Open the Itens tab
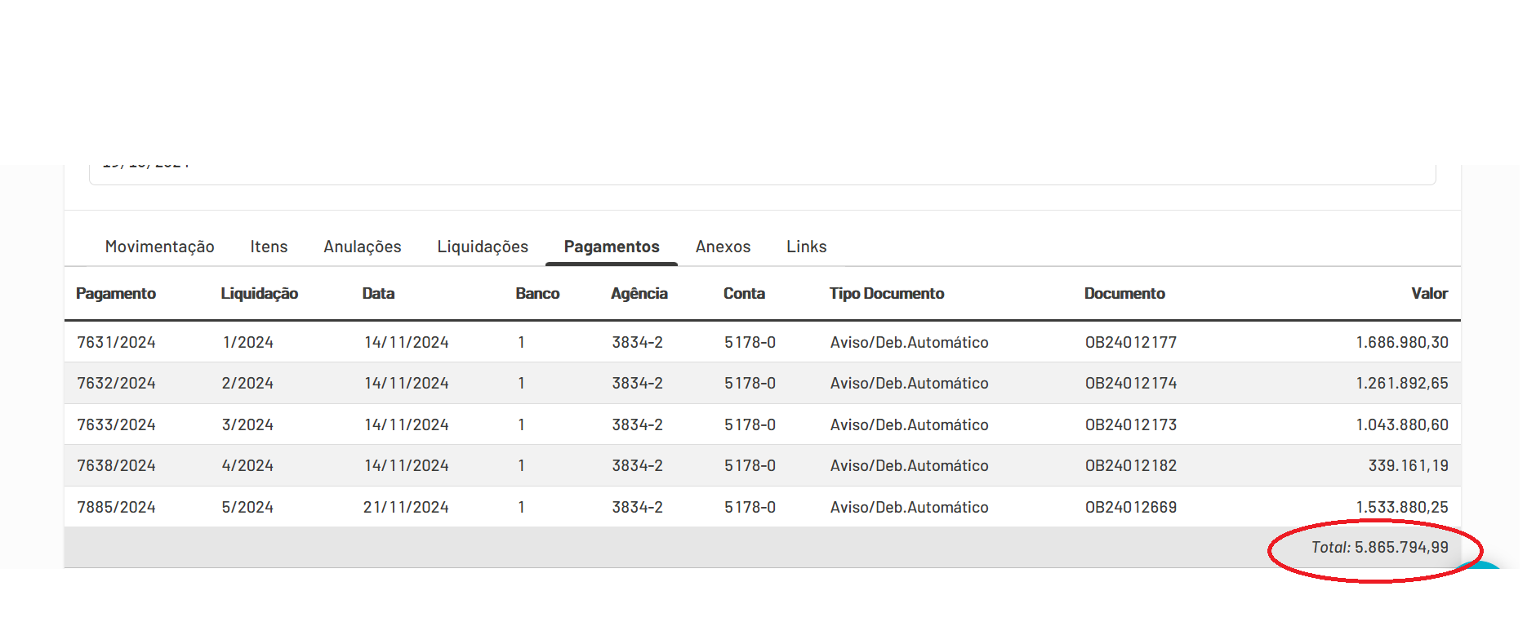 (269, 247)
